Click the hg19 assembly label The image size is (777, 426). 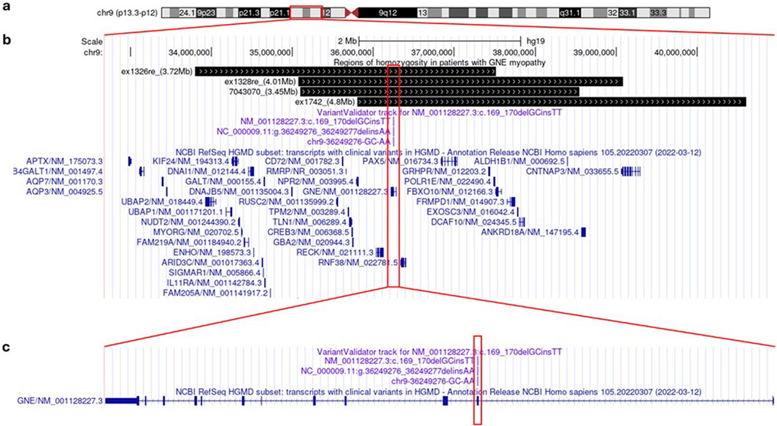click(x=535, y=41)
